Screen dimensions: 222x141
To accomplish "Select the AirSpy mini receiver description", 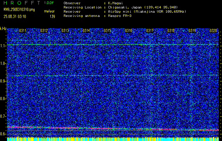I will pos(147,12).
